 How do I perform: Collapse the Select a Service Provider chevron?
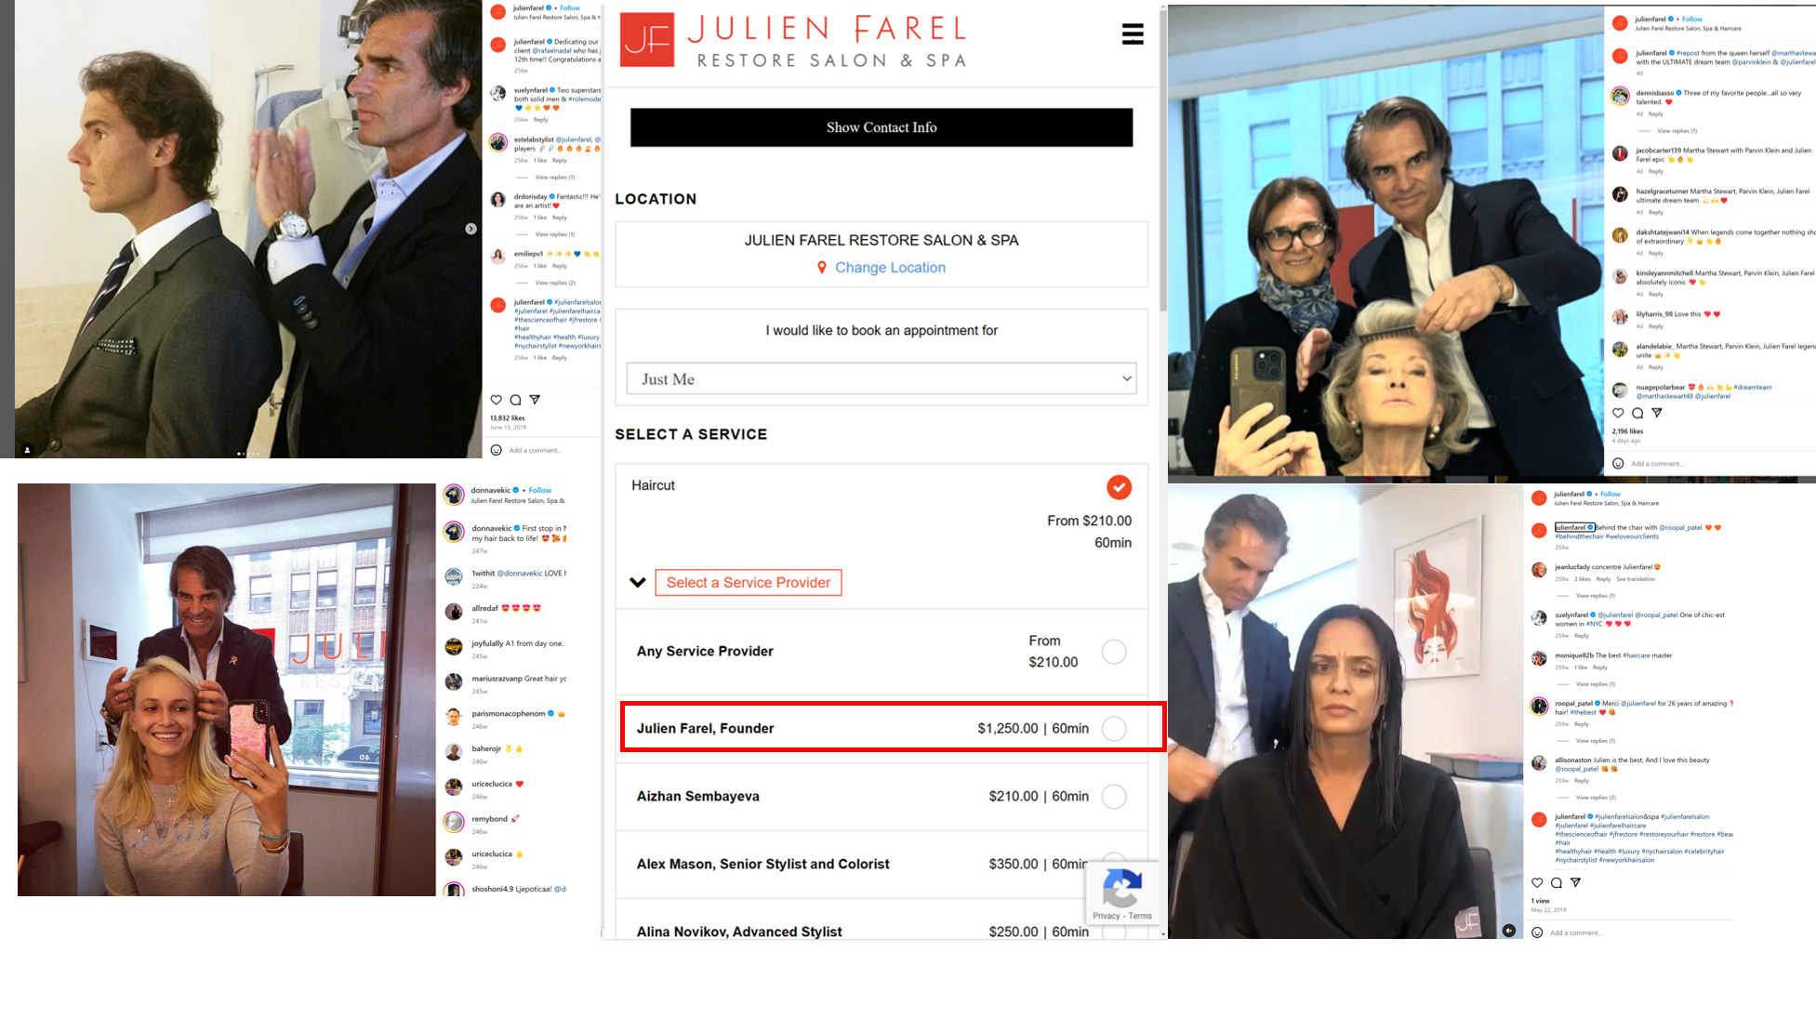pos(638,583)
